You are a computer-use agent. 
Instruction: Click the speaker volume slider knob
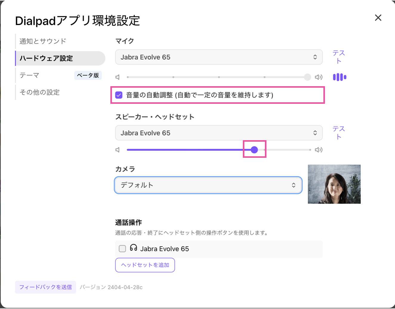254,150
